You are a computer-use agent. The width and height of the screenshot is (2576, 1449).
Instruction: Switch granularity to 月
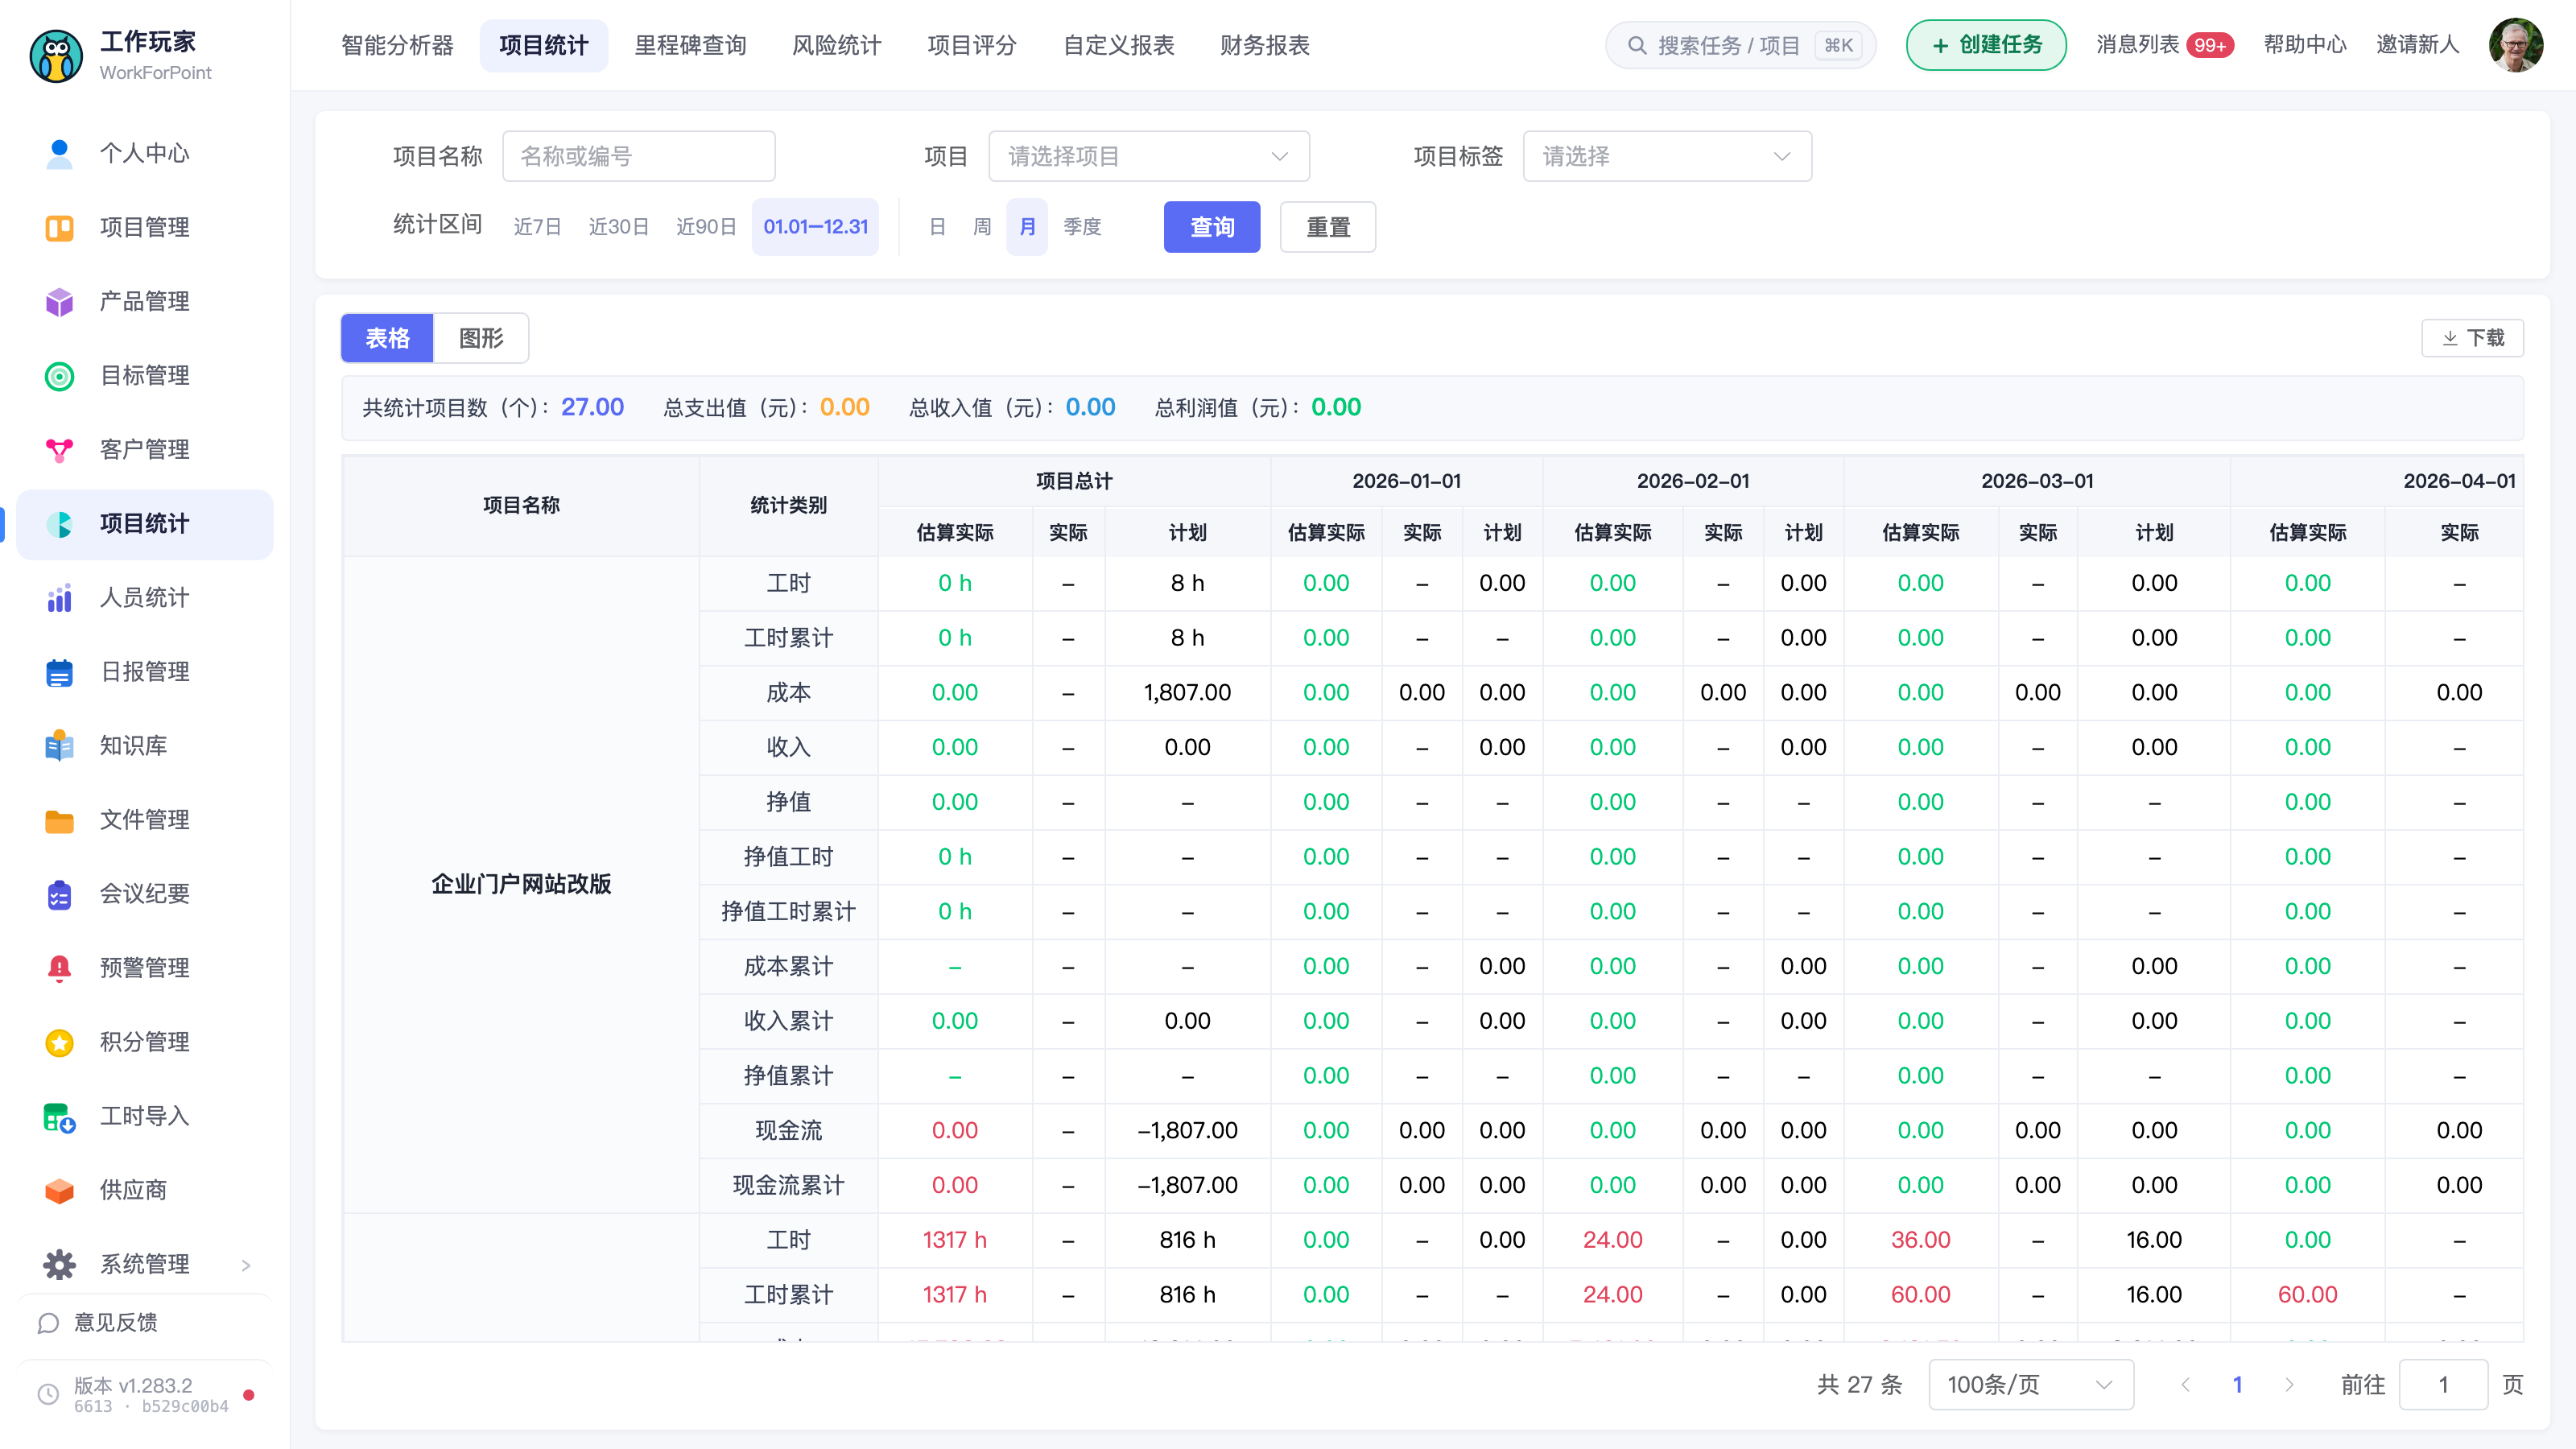pos(1027,227)
